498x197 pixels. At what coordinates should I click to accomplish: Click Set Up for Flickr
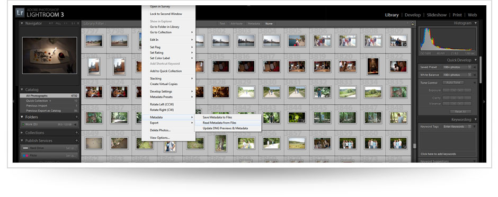70,156
